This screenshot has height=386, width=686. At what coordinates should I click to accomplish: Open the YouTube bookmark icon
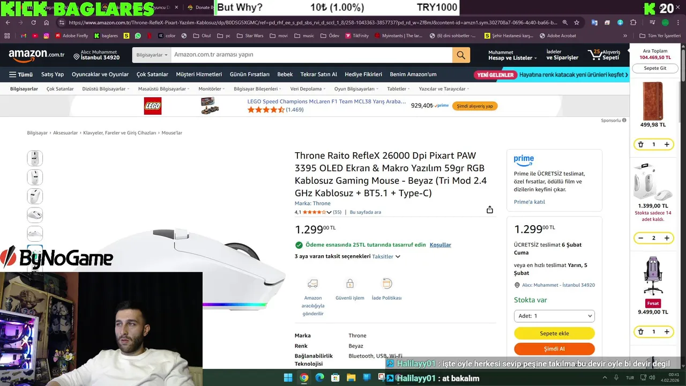[35, 36]
